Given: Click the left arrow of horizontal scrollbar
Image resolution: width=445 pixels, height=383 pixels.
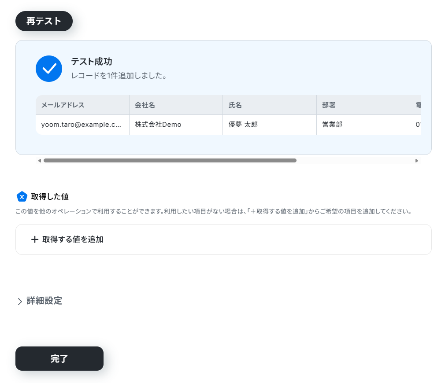Looking at the screenshot, I should 40,161.
